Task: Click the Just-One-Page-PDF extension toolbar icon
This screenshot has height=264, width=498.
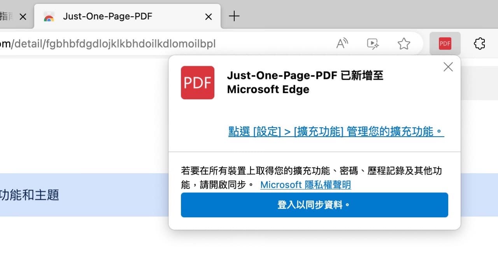Action: pyautogui.click(x=445, y=44)
